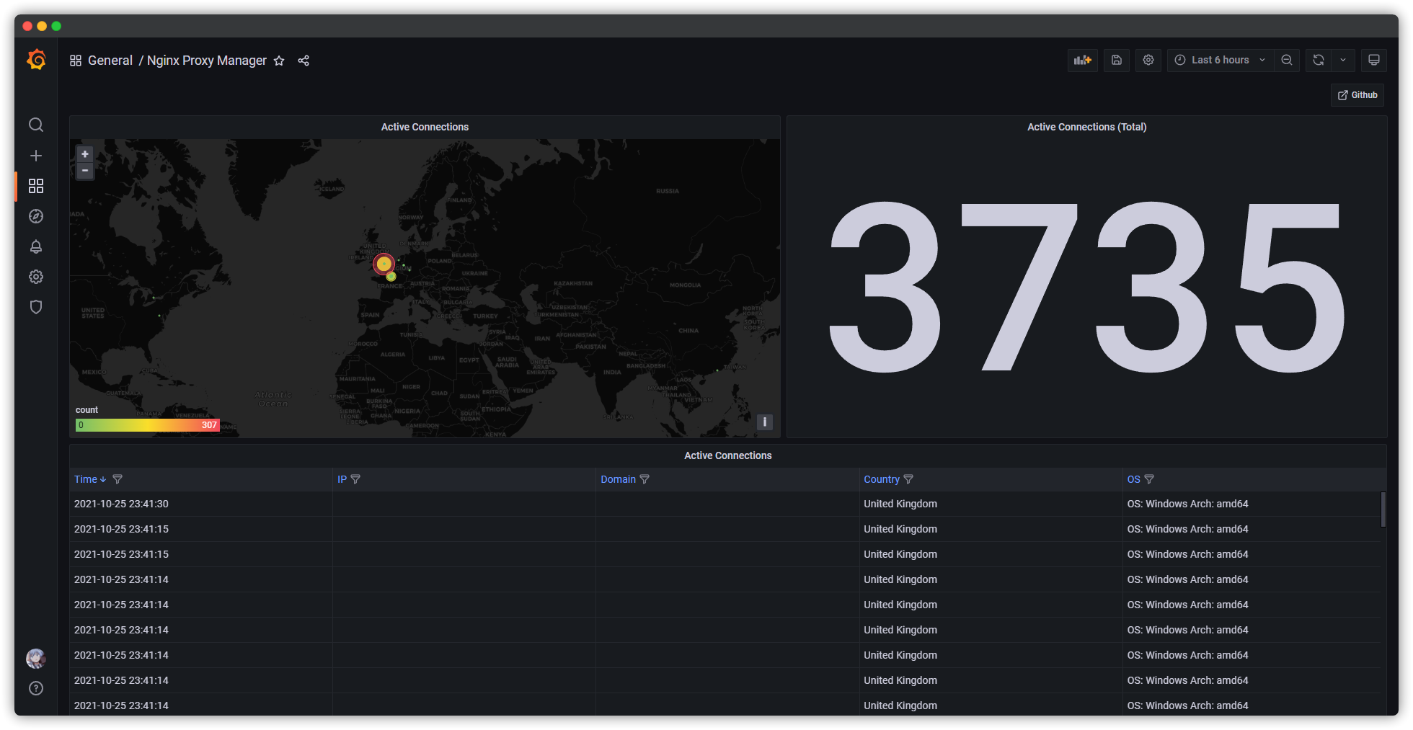
Task: Open the user profile avatar
Action: (36, 658)
